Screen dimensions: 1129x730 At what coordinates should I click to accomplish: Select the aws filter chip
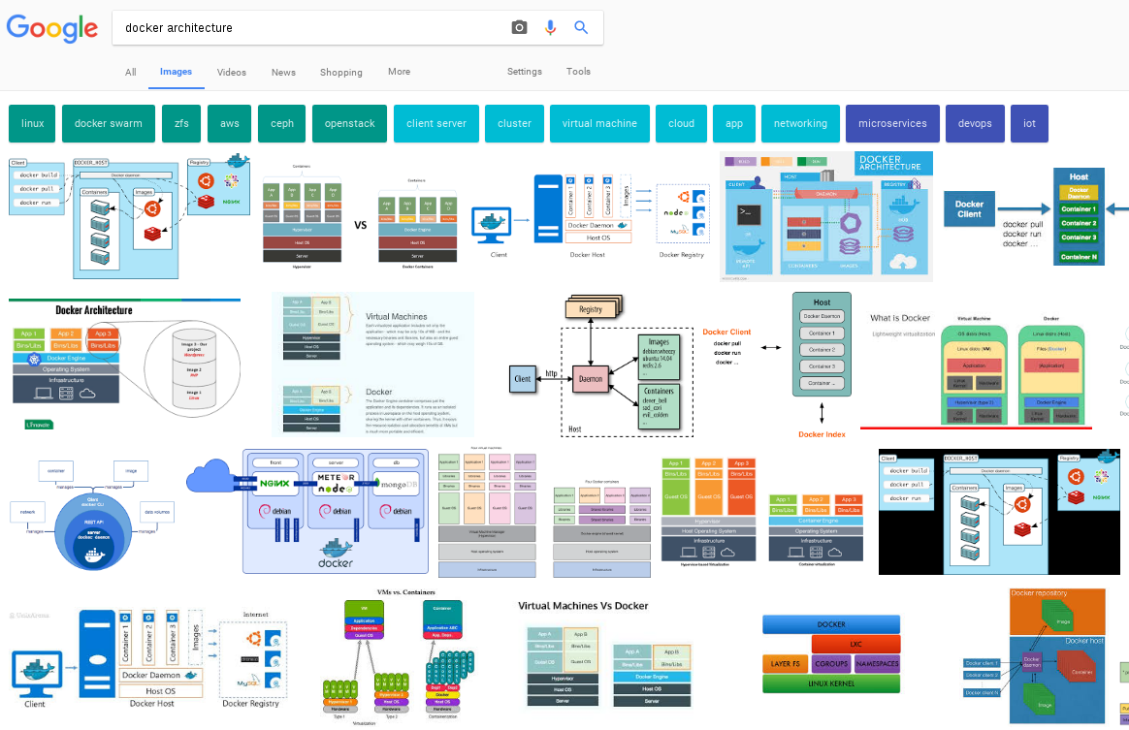(229, 123)
